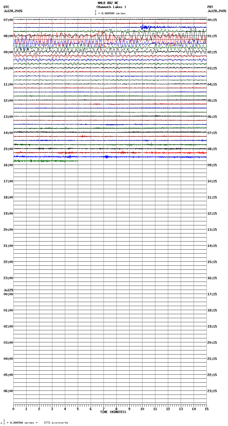Pick the 11:00 UTC hour label
Image resolution: width=228 pixels, height=426 pixels.
pyautogui.click(x=8, y=84)
